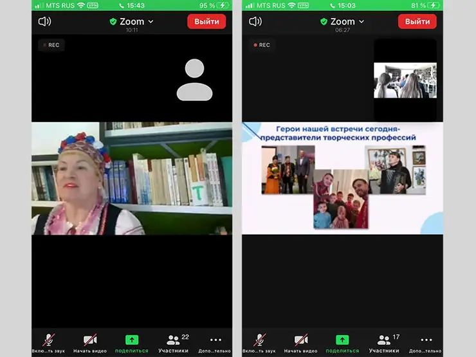Viewport: 476px width, 357px height.
Task: Open the more options dots on right phone
Action: [x=426, y=342]
